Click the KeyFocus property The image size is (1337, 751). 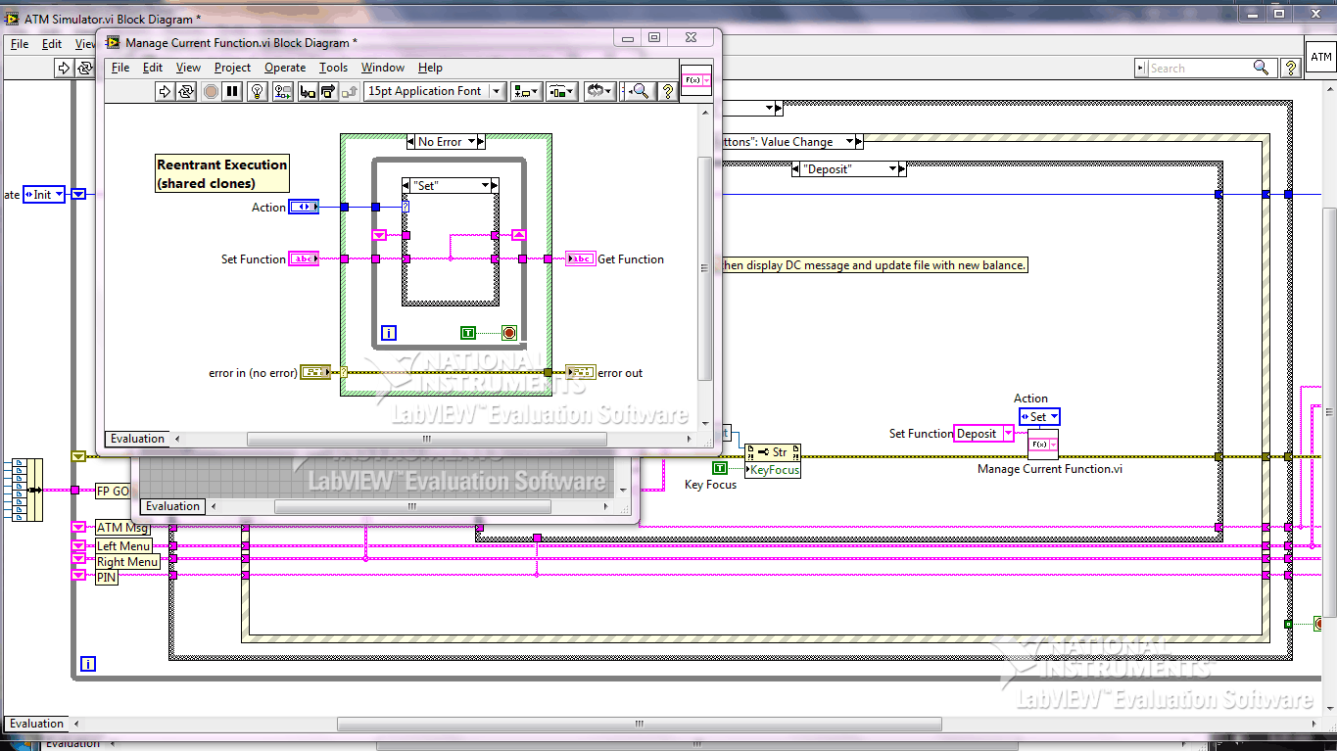coord(773,469)
